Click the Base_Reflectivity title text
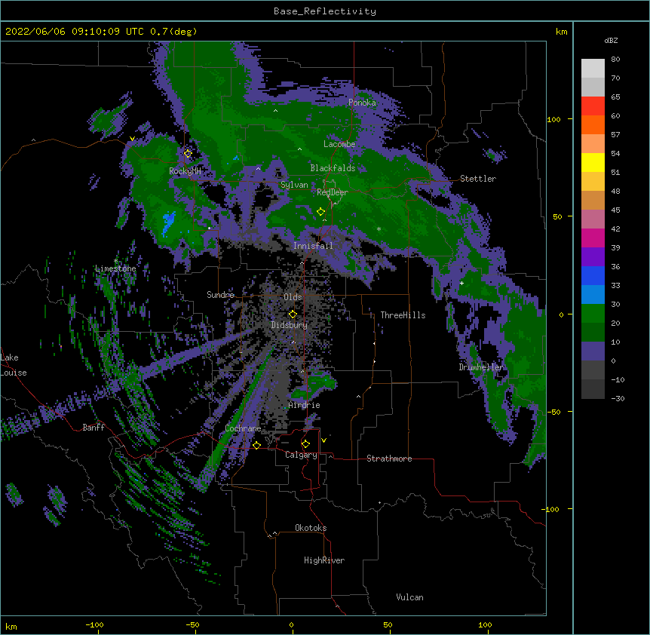This screenshot has width=650, height=635. 325,11
